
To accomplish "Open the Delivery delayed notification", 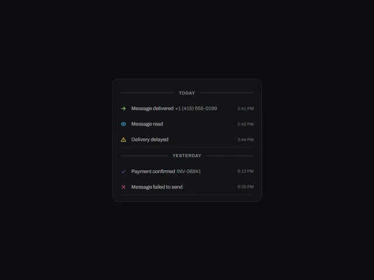I will pyautogui.click(x=187, y=140).
